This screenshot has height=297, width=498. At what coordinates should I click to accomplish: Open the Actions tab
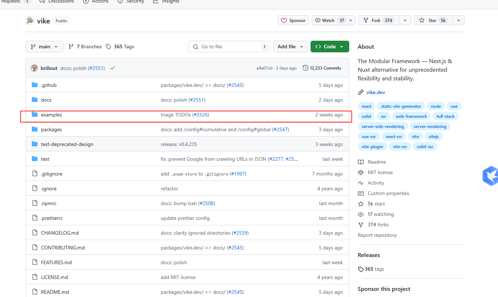96,1
